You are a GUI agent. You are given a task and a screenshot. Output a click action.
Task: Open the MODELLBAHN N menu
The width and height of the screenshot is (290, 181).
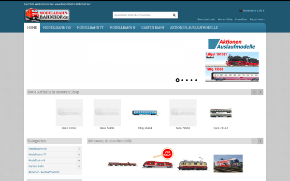[x=122, y=28]
